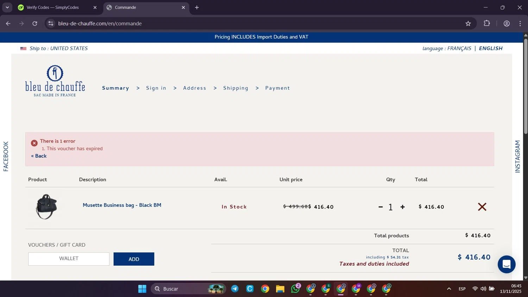This screenshot has height=297, width=528.
Task: Click 'Taxes and duties included' text
Action: pyautogui.click(x=374, y=264)
